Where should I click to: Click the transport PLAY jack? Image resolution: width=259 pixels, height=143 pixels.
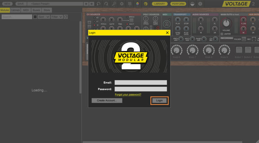178,20
